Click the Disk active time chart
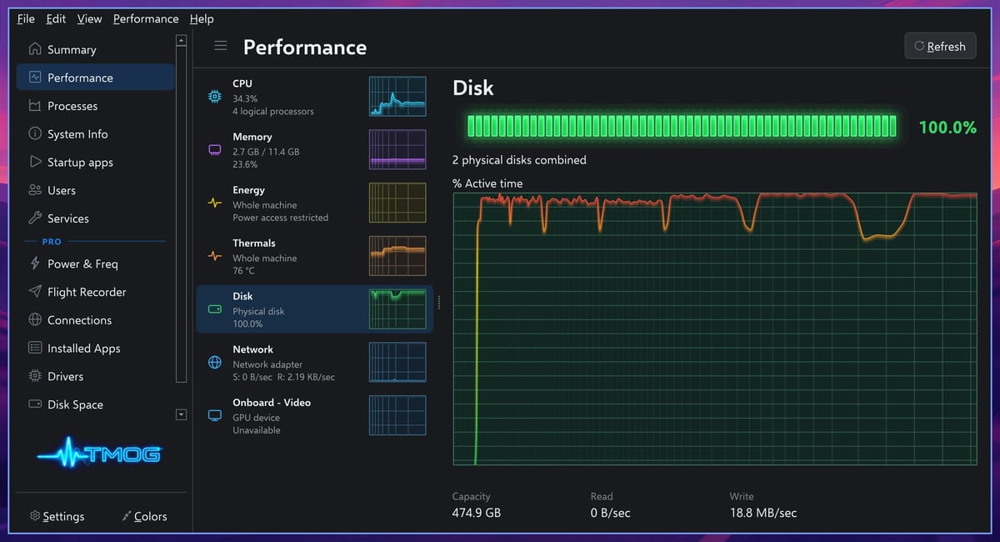 [715, 329]
